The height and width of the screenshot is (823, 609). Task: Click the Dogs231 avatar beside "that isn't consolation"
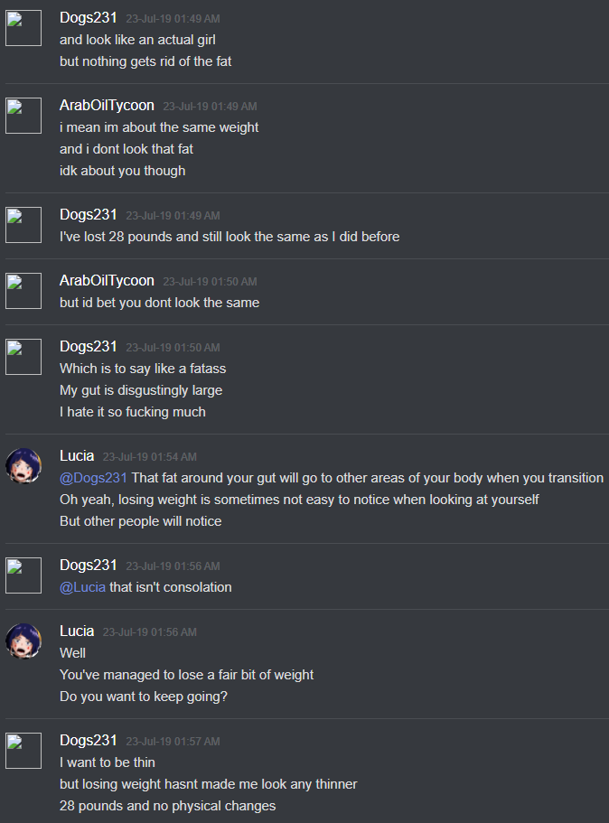pyautogui.click(x=23, y=575)
